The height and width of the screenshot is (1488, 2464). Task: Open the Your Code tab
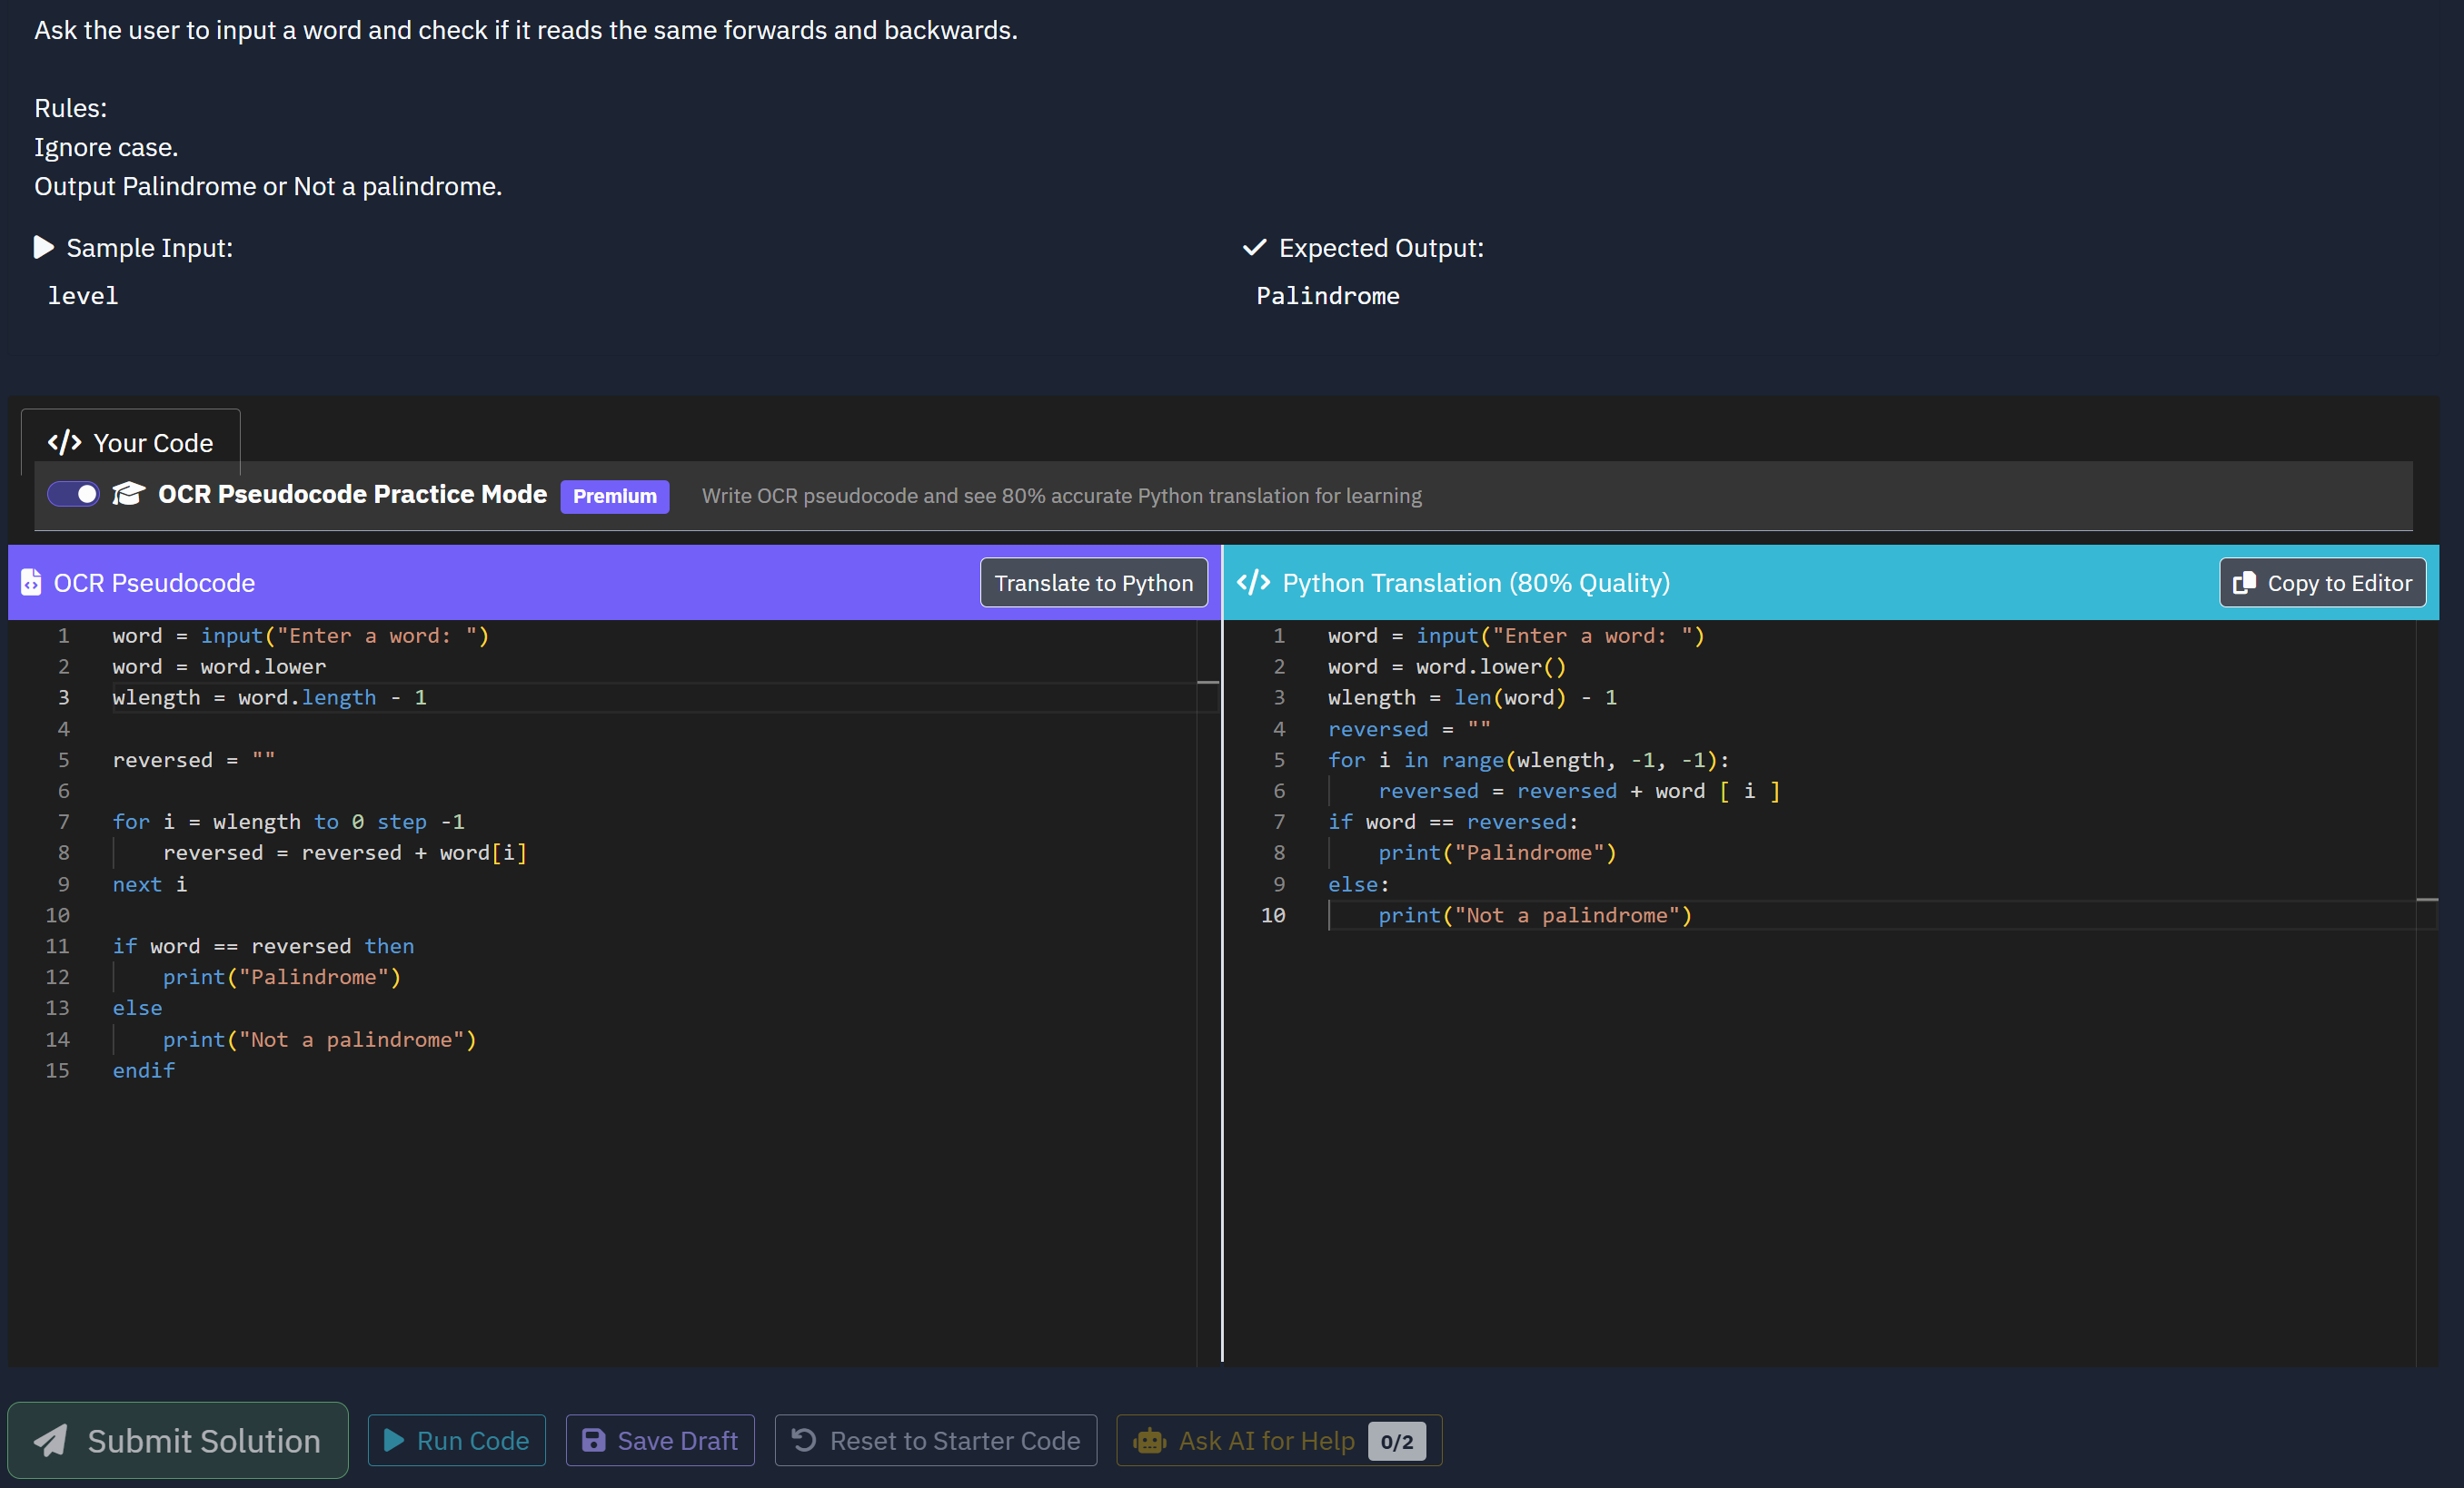(x=131, y=443)
